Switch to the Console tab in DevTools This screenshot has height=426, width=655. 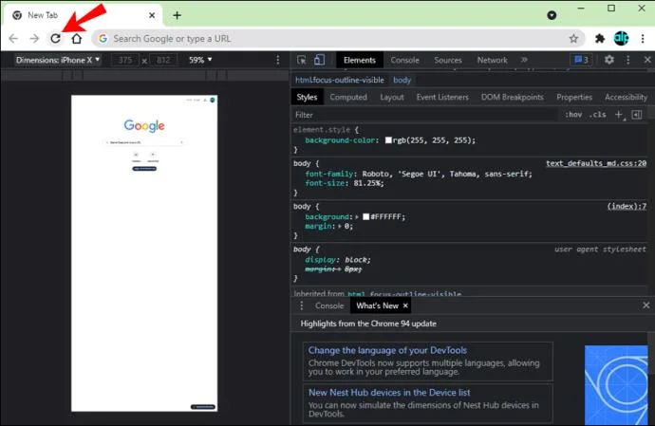click(x=404, y=60)
